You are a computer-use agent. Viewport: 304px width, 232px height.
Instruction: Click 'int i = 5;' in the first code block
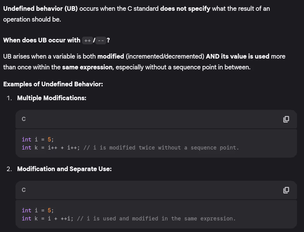[x=38, y=140]
